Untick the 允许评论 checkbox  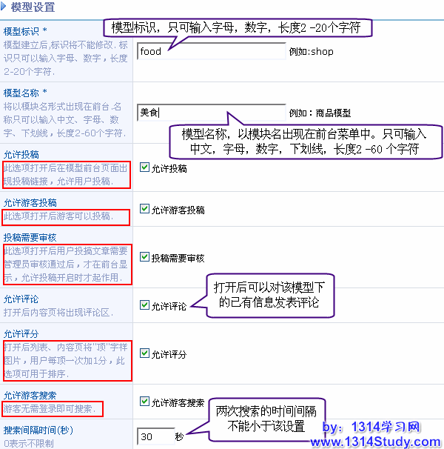[144, 305]
